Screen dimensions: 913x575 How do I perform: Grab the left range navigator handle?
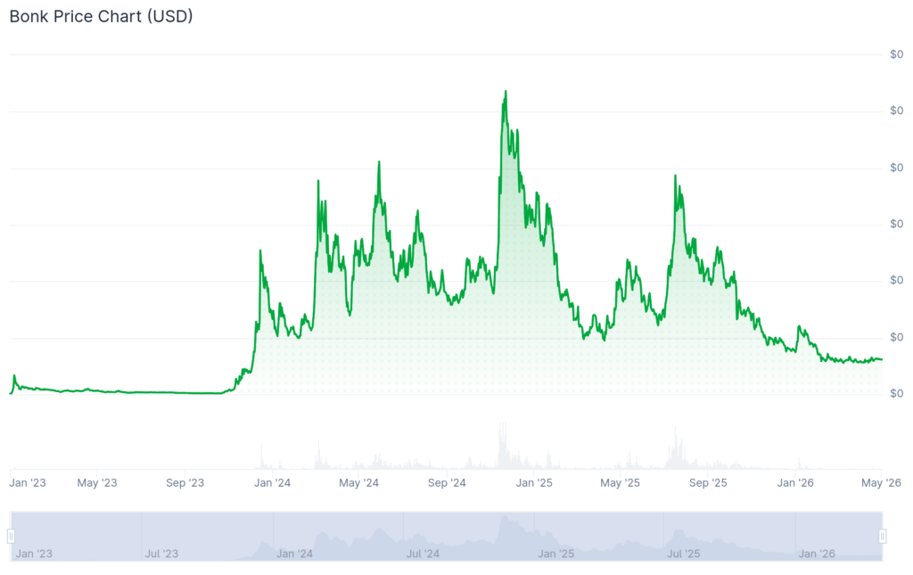click(11, 536)
